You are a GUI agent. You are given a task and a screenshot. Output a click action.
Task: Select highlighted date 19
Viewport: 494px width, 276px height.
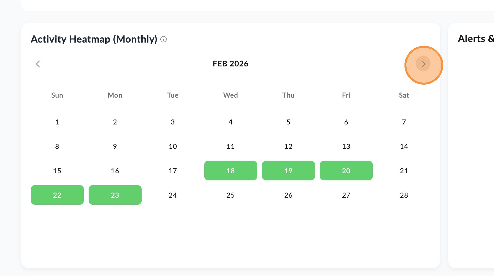coord(288,171)
